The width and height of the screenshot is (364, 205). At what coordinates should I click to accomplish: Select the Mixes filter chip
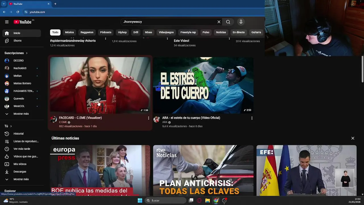(148, 32)
